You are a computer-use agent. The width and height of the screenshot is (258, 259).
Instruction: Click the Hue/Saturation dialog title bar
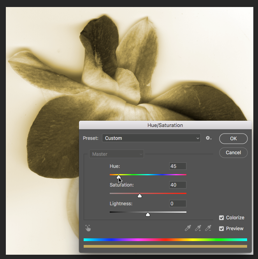coord(165,125)
